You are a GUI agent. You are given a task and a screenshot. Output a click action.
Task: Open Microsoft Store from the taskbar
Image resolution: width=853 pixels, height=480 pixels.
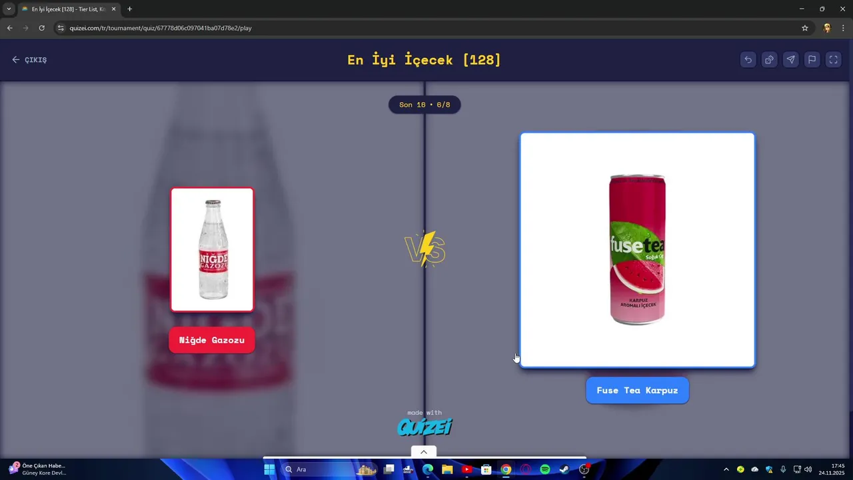486,469
